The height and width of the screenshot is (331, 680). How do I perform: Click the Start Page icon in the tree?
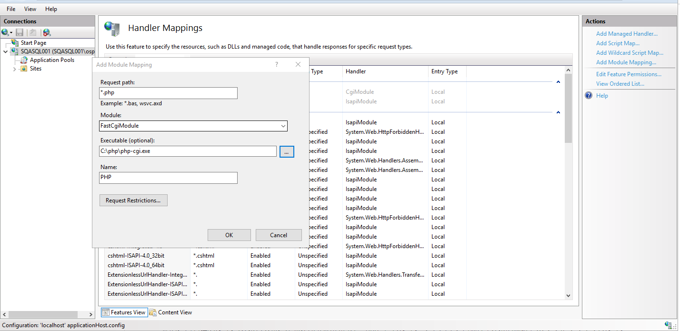[15, 43]
